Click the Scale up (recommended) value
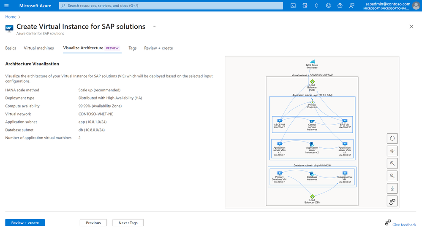Screen dimensions: 422x233 (x=100, y=90)
